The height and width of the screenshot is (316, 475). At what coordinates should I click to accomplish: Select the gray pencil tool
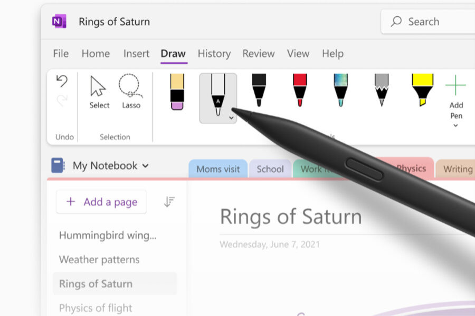click(382, 90)
